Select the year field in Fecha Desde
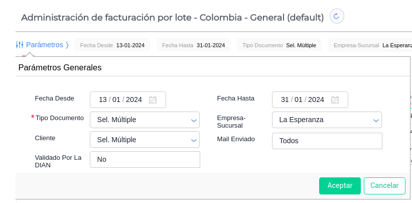Image resolution: width=412 pixels, height=203 pixels. coord(134,100)
